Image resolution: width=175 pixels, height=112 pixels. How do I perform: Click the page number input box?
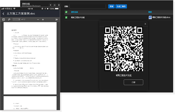point(16,19)
